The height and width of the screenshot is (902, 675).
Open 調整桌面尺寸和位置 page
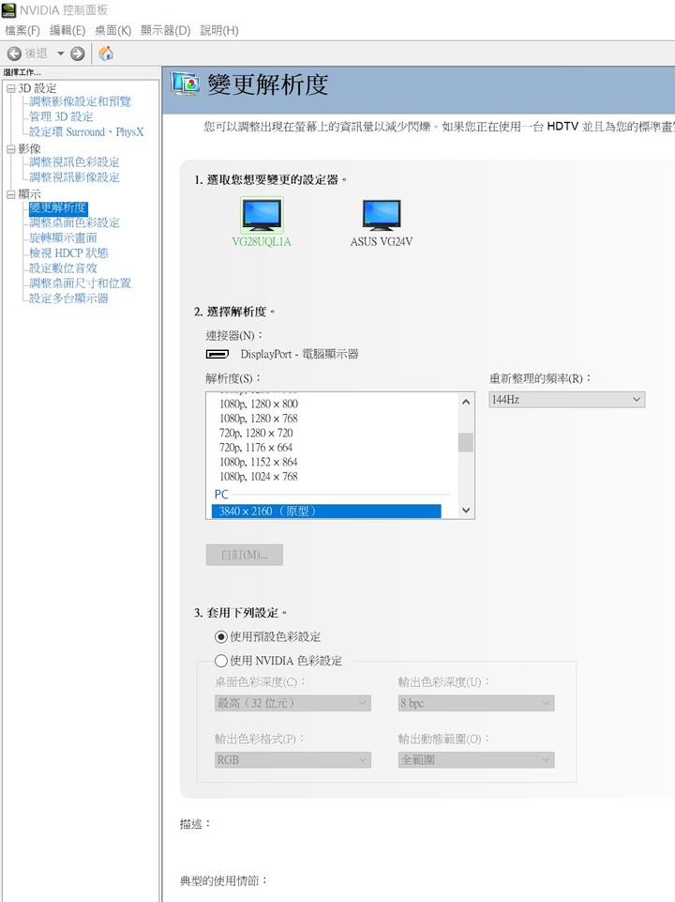point(80,283)
